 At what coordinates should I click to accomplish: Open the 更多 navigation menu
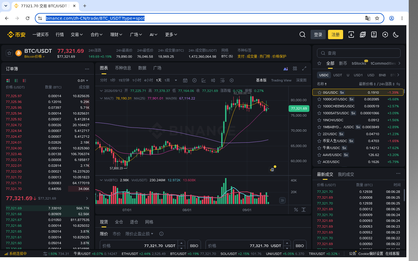point(171,35)
